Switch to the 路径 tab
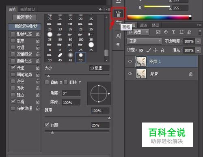 click(x=155, y=25)
